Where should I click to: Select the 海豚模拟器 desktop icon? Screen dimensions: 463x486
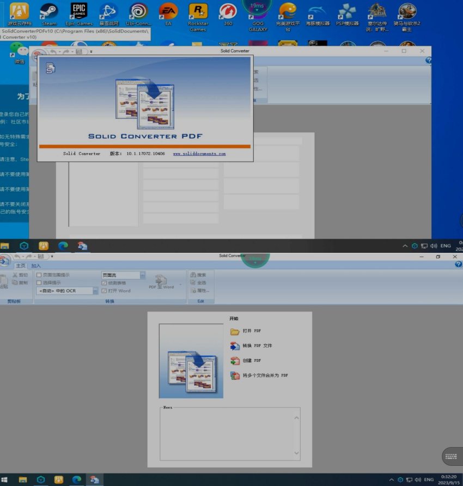[318, 14]
